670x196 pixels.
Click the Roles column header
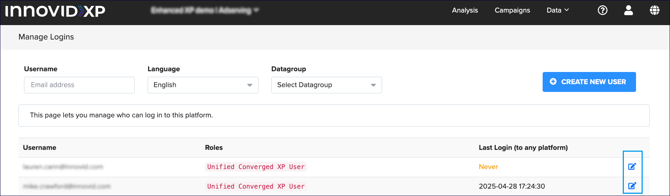214,148
